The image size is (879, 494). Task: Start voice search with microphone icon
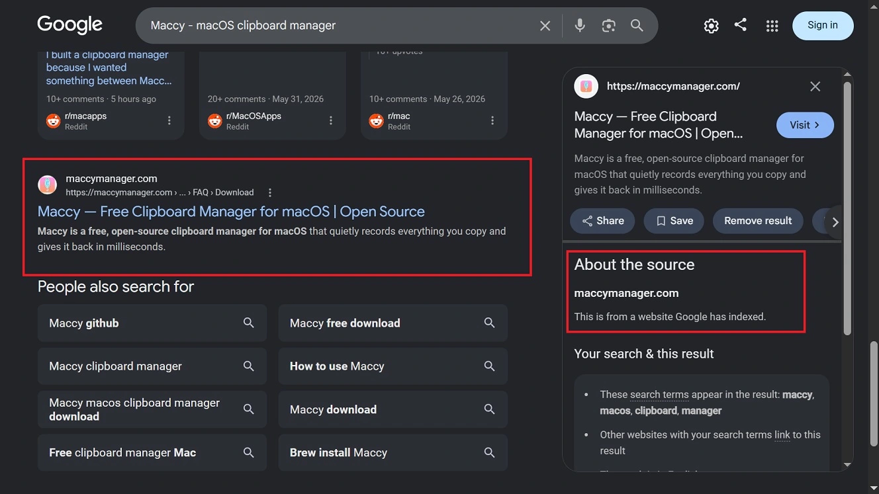coord(580,26)
